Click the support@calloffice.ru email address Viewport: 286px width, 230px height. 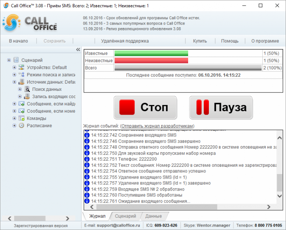click(118, 225)
